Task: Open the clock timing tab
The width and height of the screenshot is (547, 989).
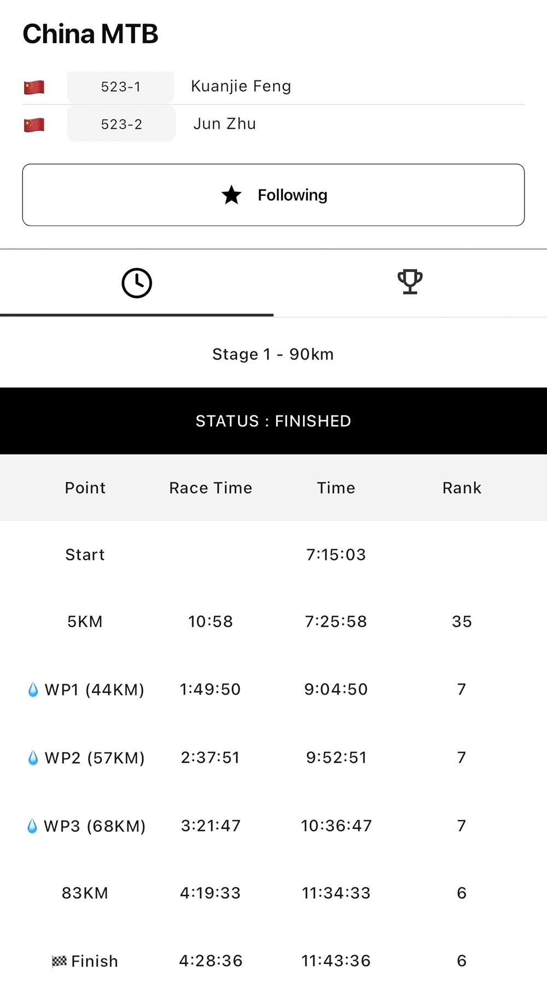Action: coord(137,283)
